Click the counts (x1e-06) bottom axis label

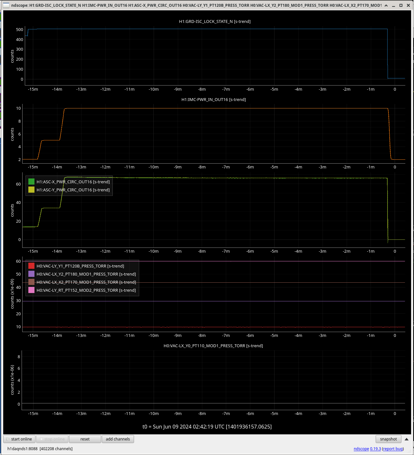(x=12, y=380)
